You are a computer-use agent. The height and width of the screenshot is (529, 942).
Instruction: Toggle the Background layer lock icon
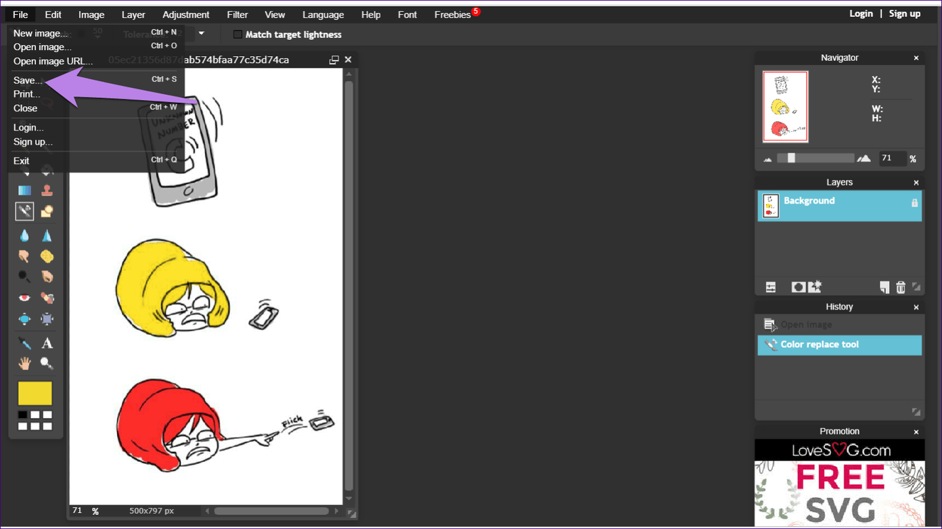[914, 202]
